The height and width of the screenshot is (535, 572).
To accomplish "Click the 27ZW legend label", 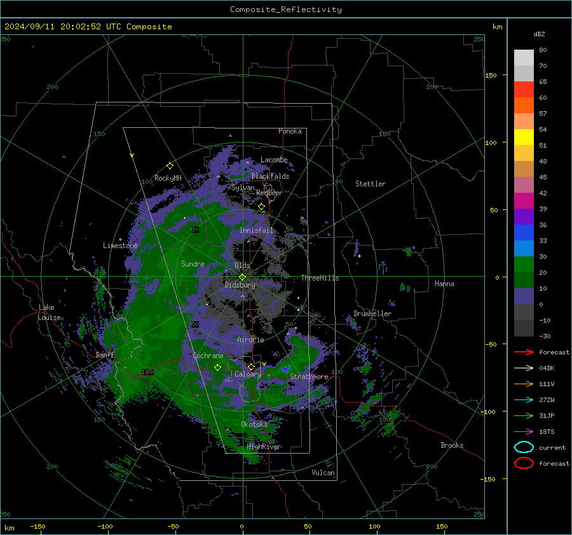I will click(547, 400).
